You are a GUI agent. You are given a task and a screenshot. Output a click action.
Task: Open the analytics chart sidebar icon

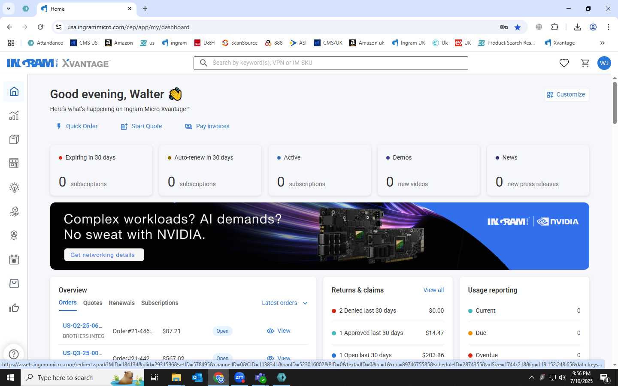coord(14,115)
